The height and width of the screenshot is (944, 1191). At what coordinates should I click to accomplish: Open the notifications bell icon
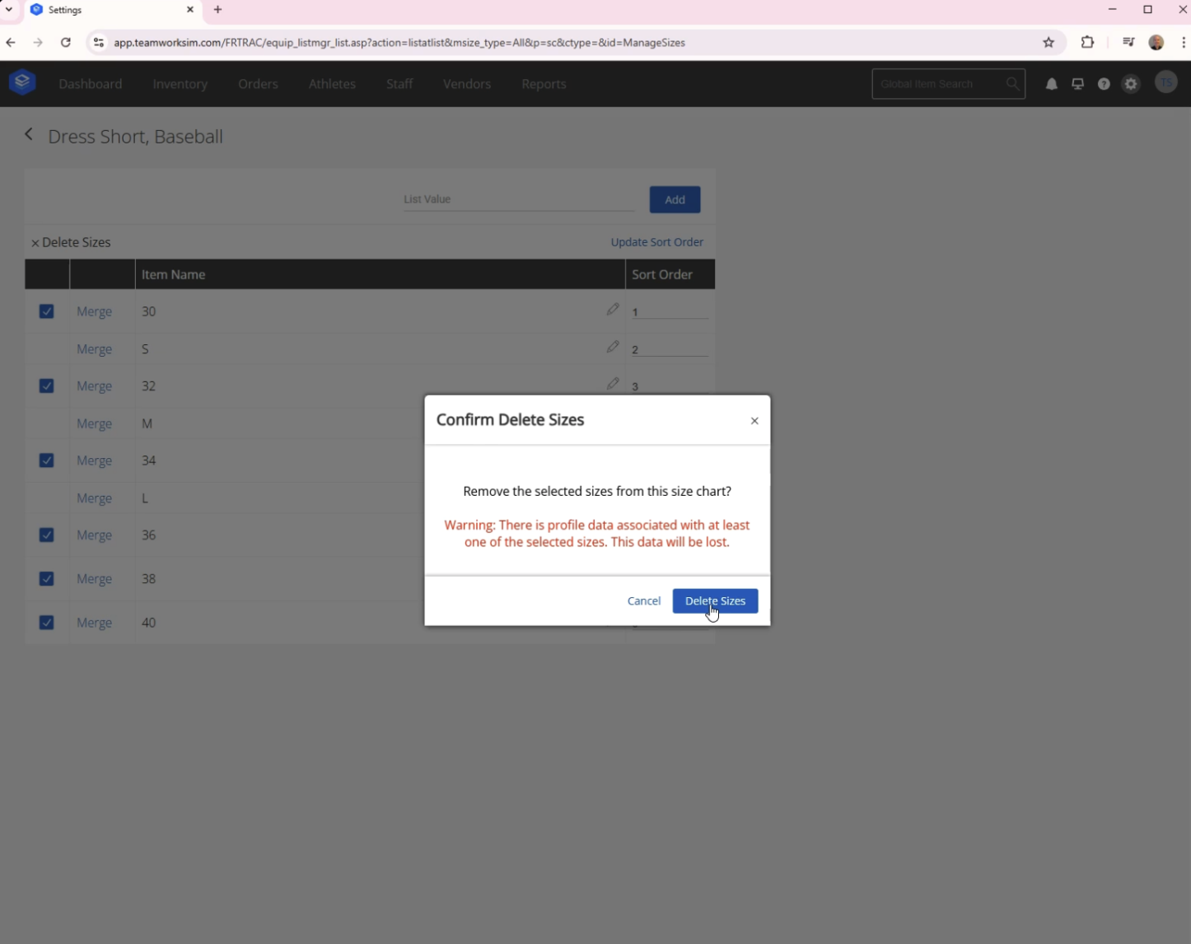click(x=1052, y=84)
